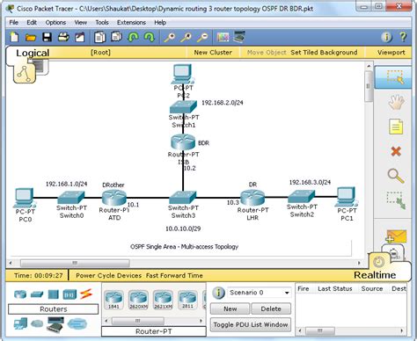
Task: Click the green Undo arrow
Action: click(133, 37)
